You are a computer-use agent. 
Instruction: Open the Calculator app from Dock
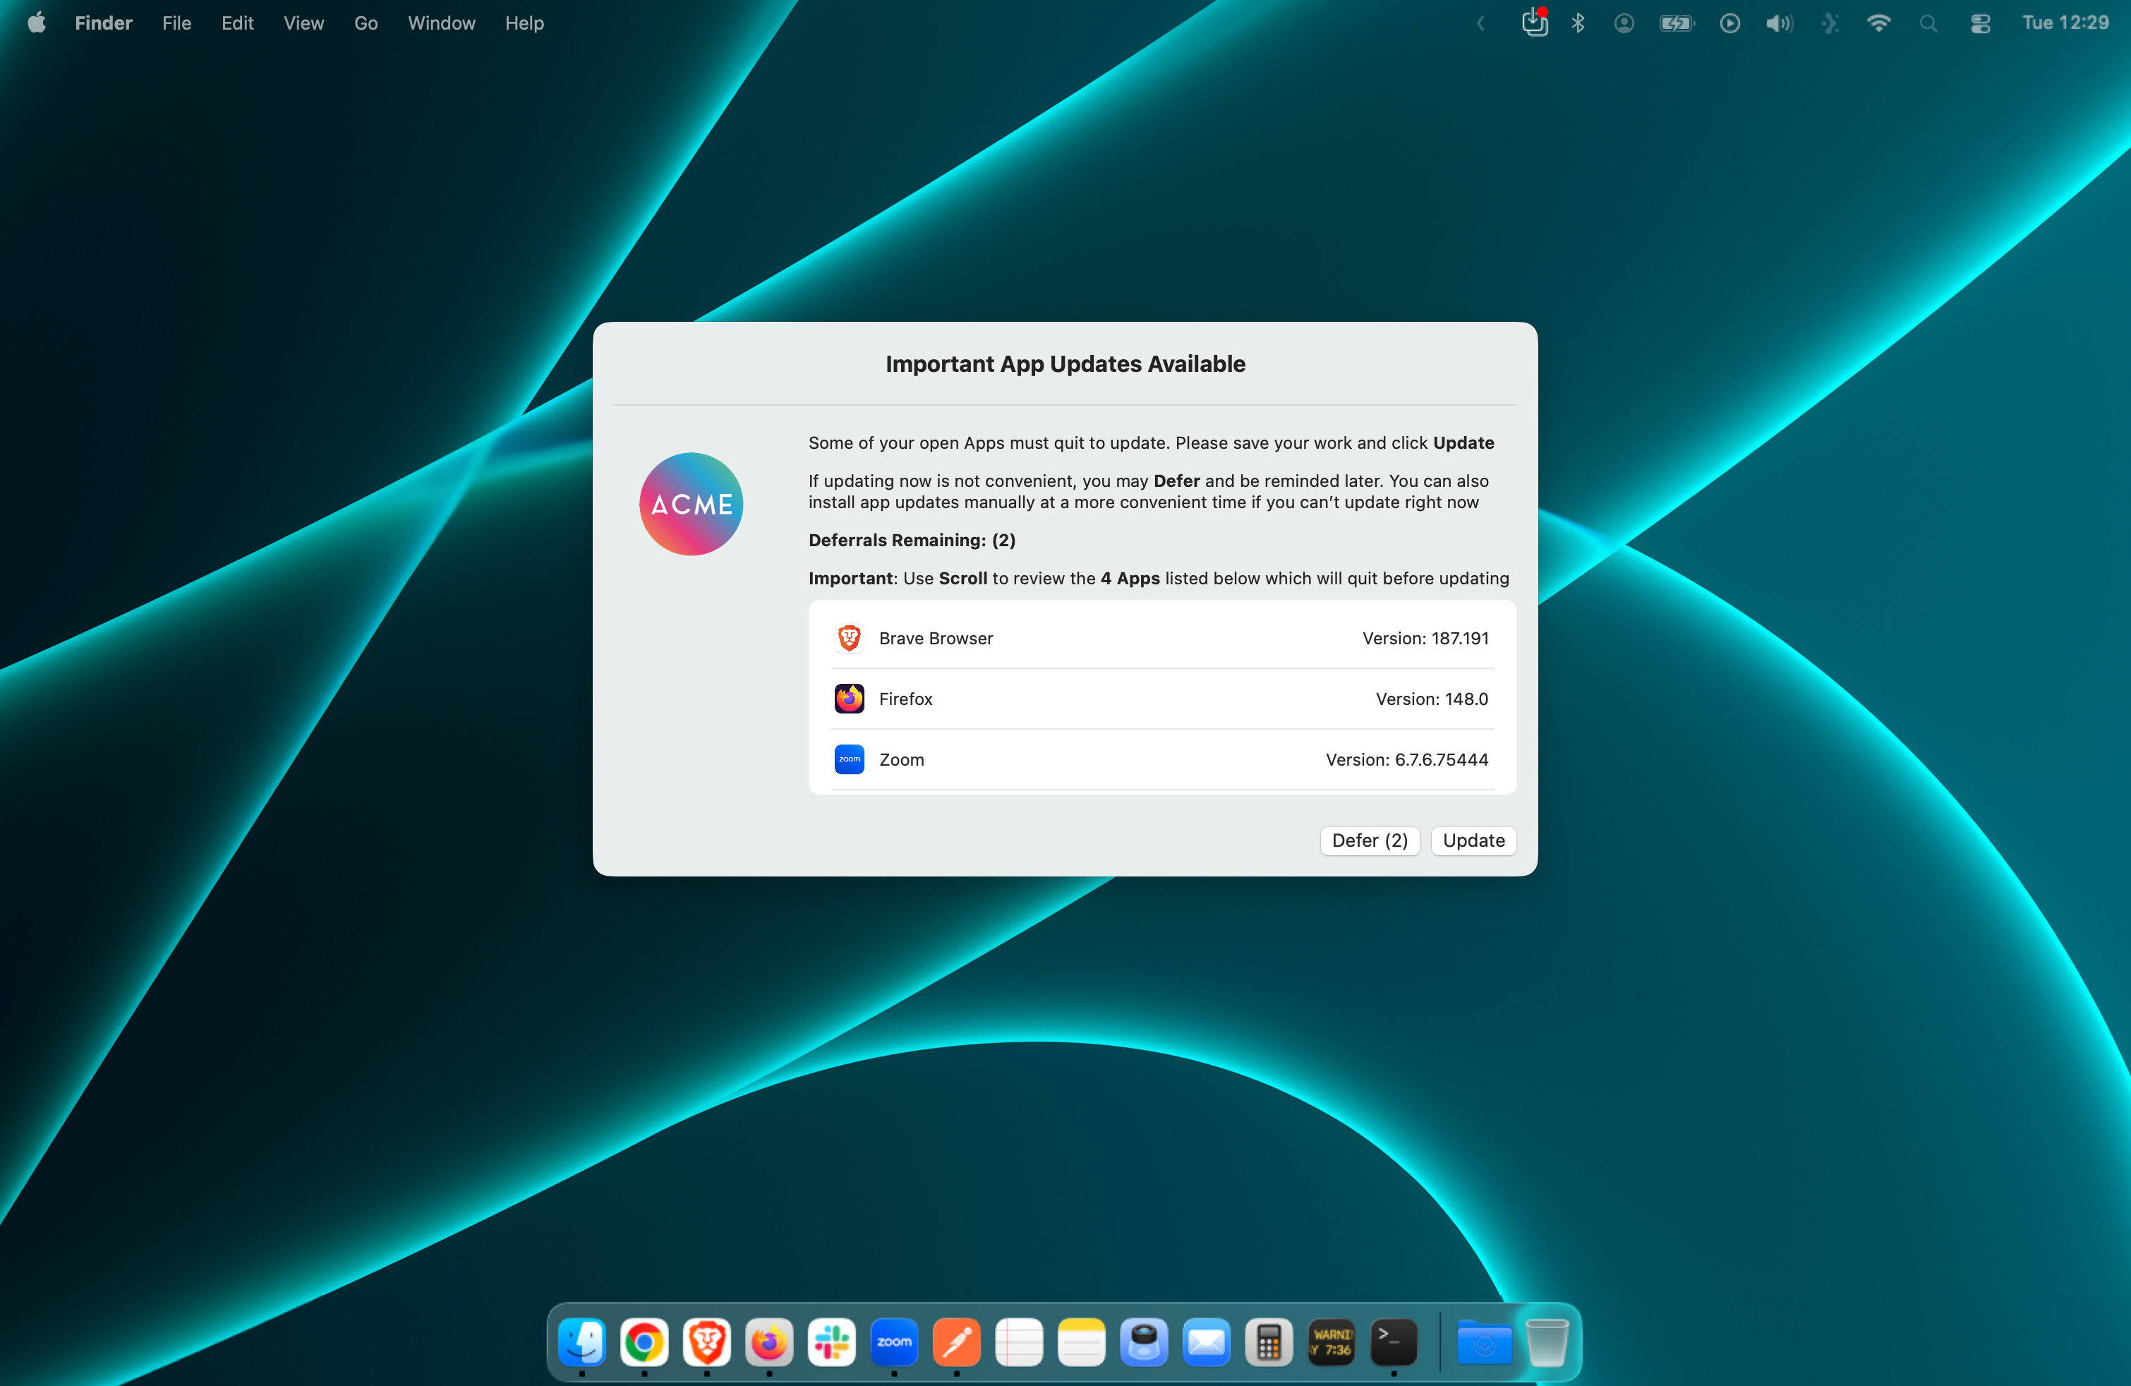(1269, 1342)
